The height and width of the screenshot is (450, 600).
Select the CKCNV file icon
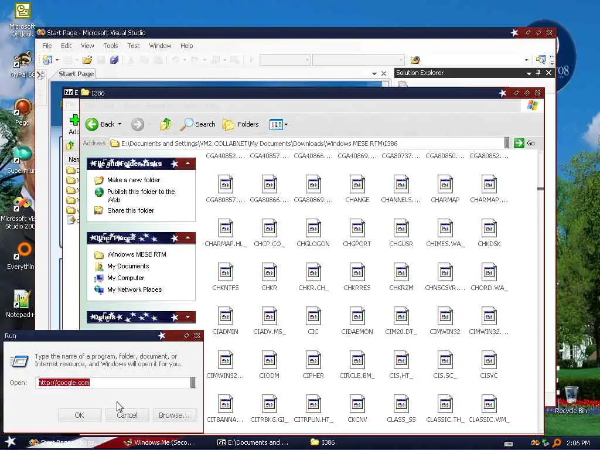click(x=357, y=404)
